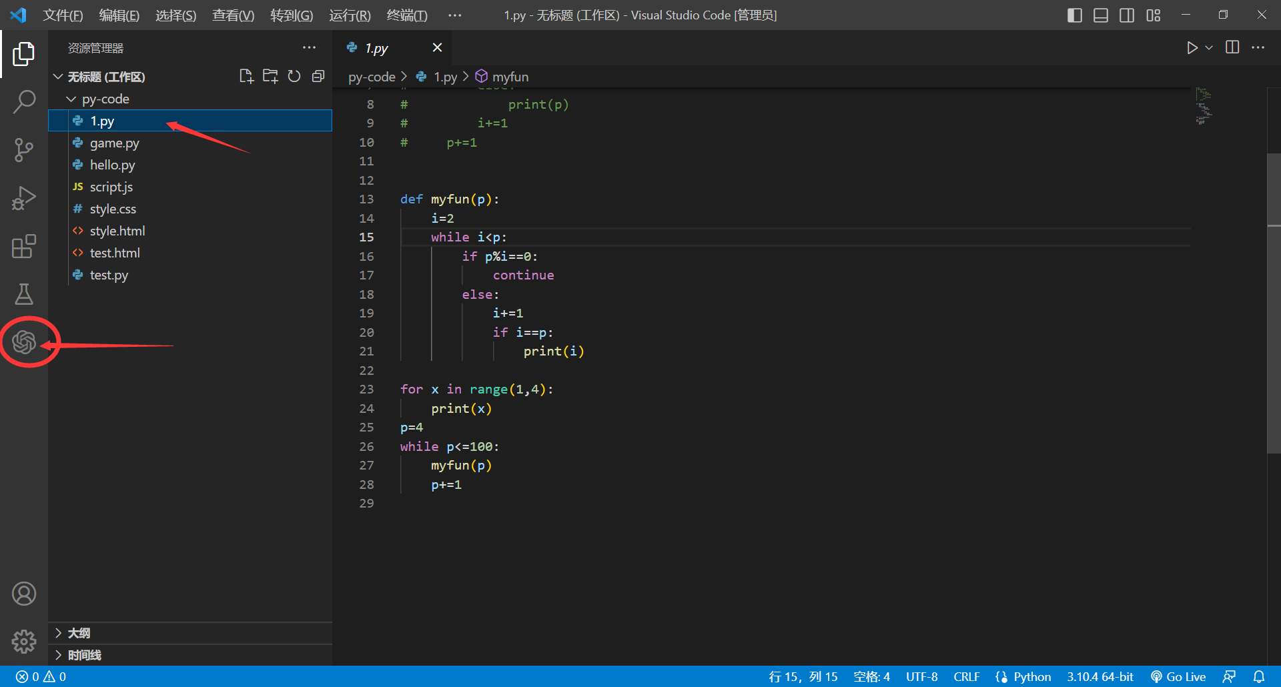Open the Run and Debug view
The height and width of the screenshot is (687, 1281).
click(x=24, y=197)
